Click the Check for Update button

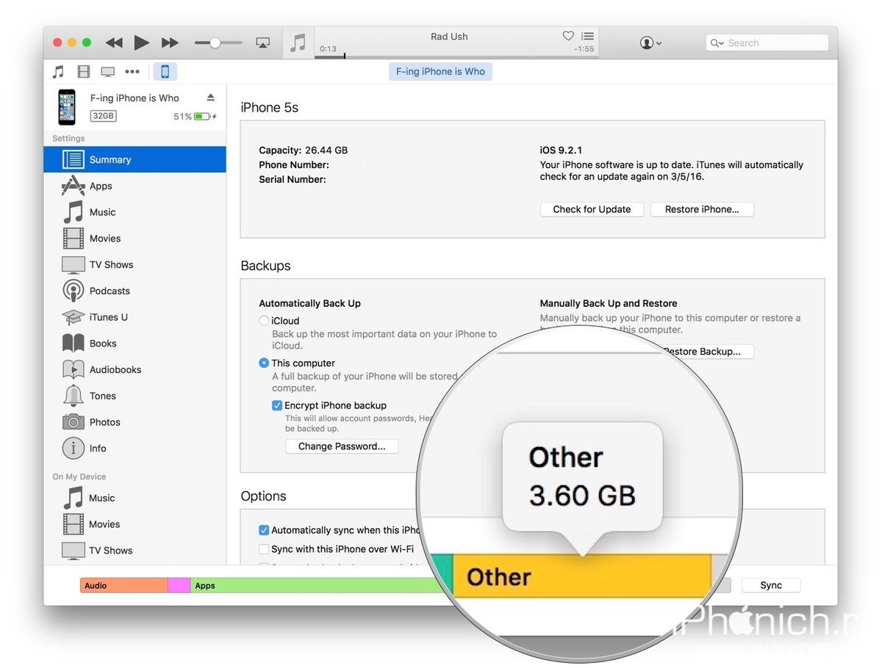point(592,209)
